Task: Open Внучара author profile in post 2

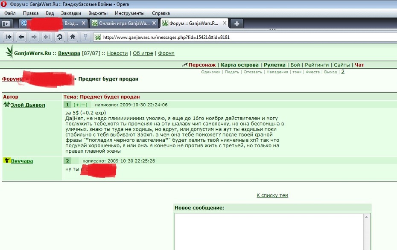Action: 22,161
